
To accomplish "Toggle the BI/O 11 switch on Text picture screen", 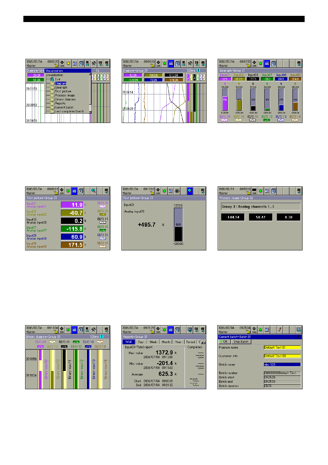I will 102,222.
